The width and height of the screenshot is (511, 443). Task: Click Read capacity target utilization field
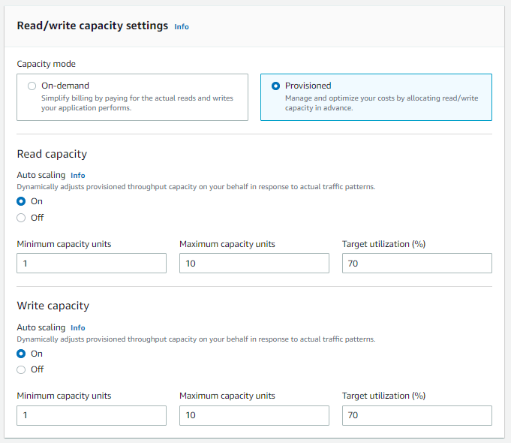click(416, 263)
